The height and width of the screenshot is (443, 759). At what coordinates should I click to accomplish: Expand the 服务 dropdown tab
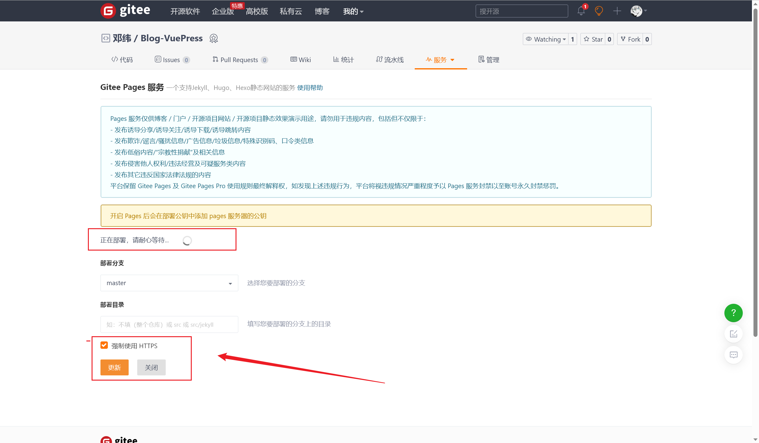pyautogui.click(x=440, y=60)
